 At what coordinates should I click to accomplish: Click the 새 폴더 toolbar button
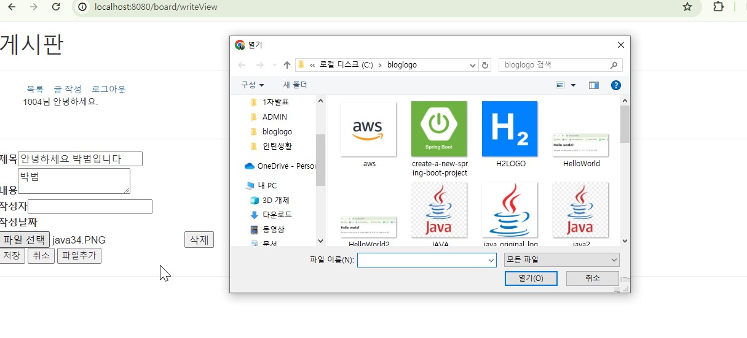(x=295, y=85)
